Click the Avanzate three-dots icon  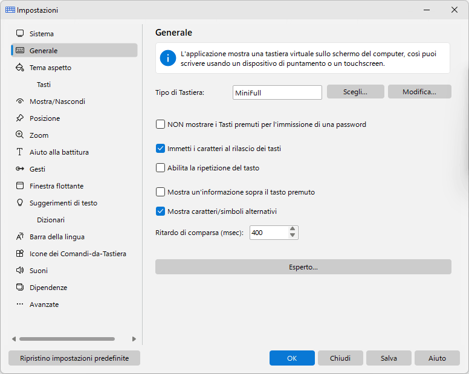pos(20,304)
